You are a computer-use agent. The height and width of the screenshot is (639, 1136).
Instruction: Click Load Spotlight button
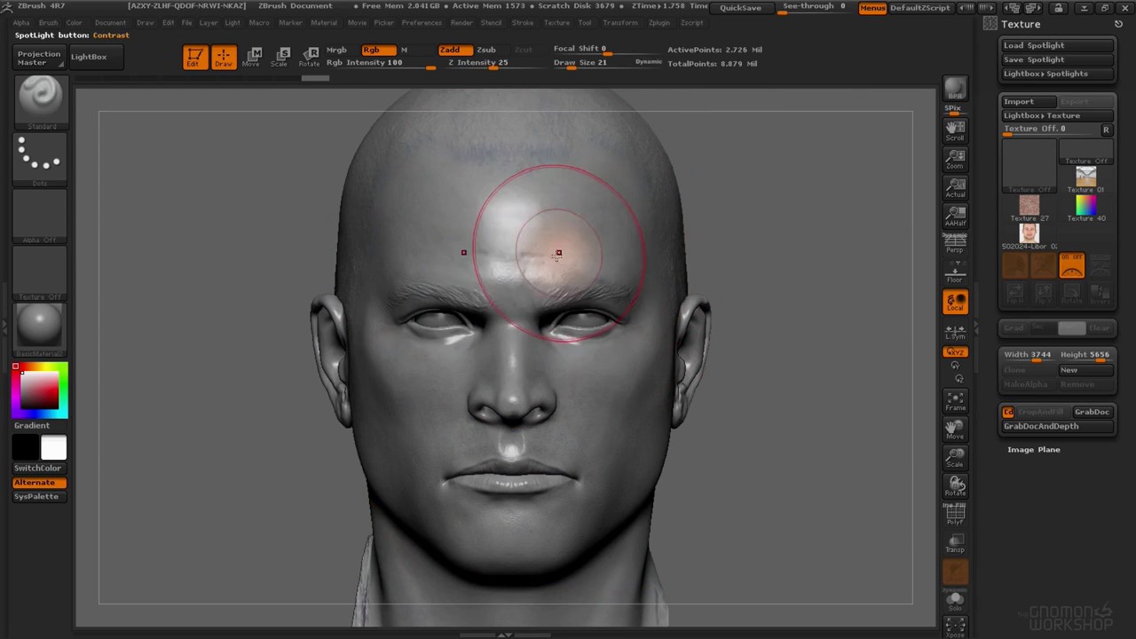coord(1057,45)
